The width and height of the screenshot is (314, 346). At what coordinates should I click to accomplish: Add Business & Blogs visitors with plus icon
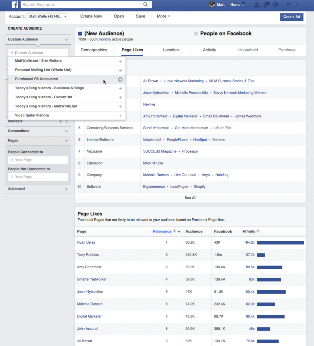coord(120,89)
